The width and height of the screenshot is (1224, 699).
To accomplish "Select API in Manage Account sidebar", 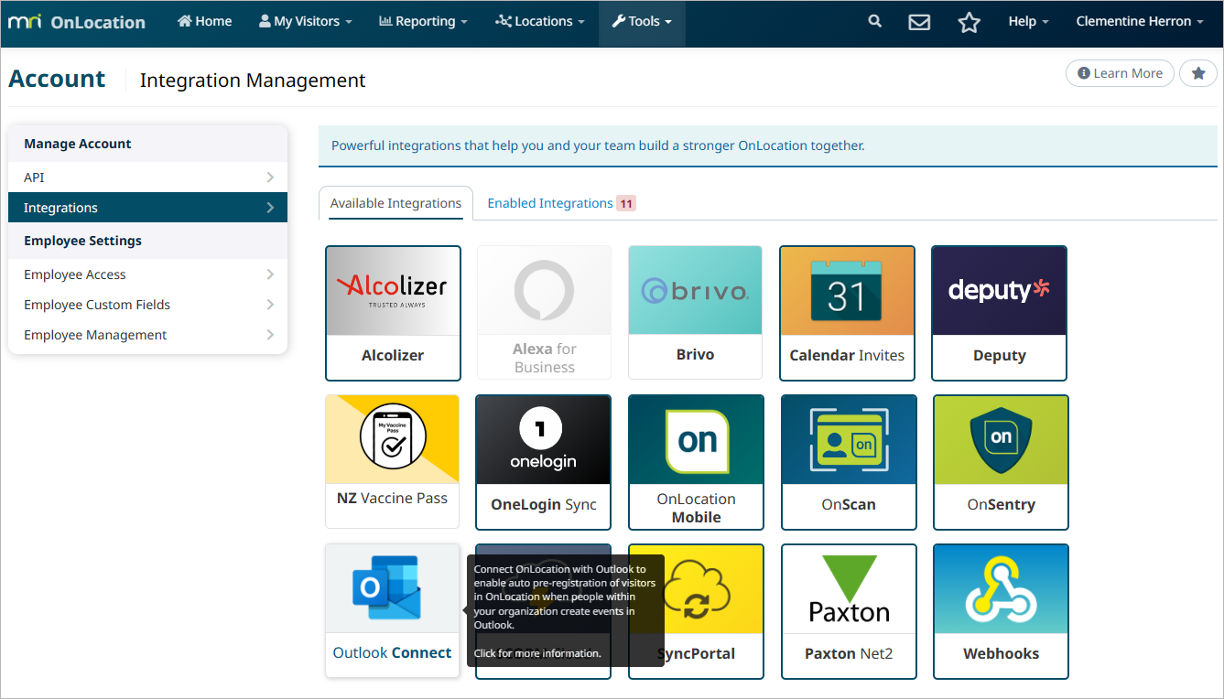I will [147, 177].
